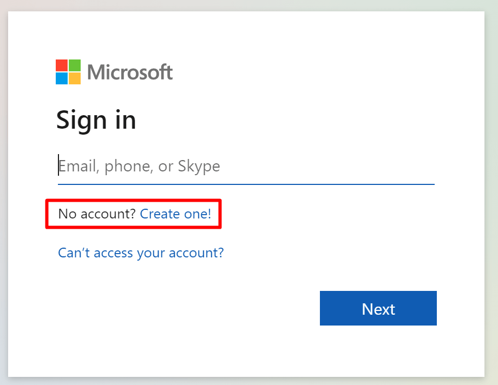
Task: Open the "Create one!" link
Action: click(175, 214)
